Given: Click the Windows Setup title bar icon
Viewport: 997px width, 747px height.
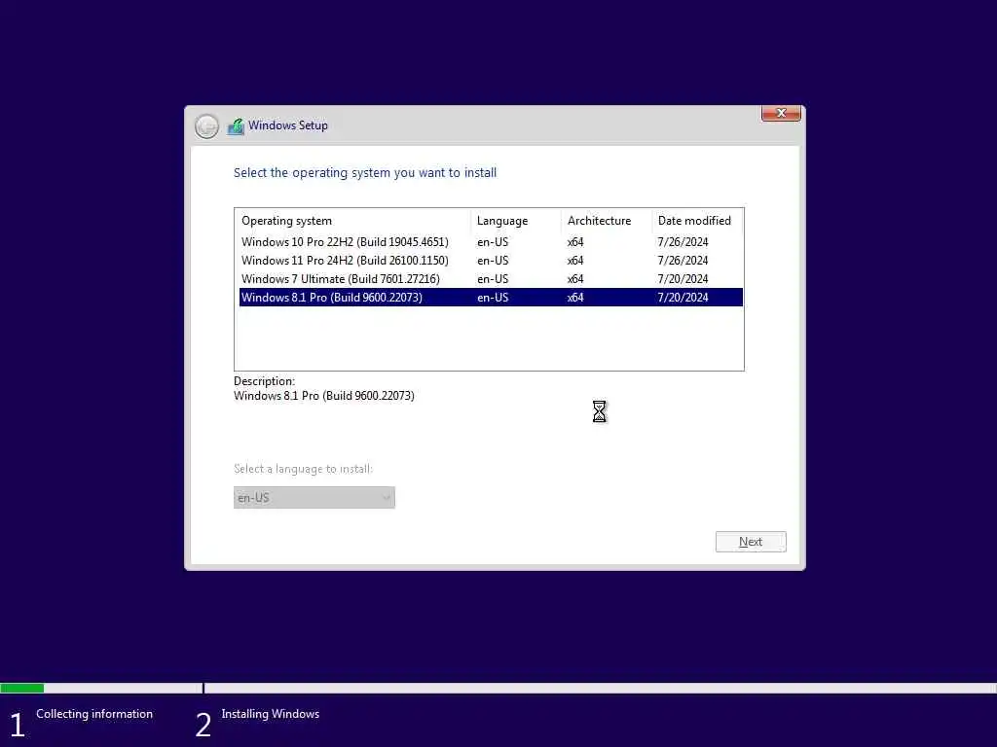Looking at the screenshot, I should click(x=236, y=126).
